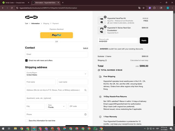
Task: Click the volume icon in tray
Action: [154, 129]
